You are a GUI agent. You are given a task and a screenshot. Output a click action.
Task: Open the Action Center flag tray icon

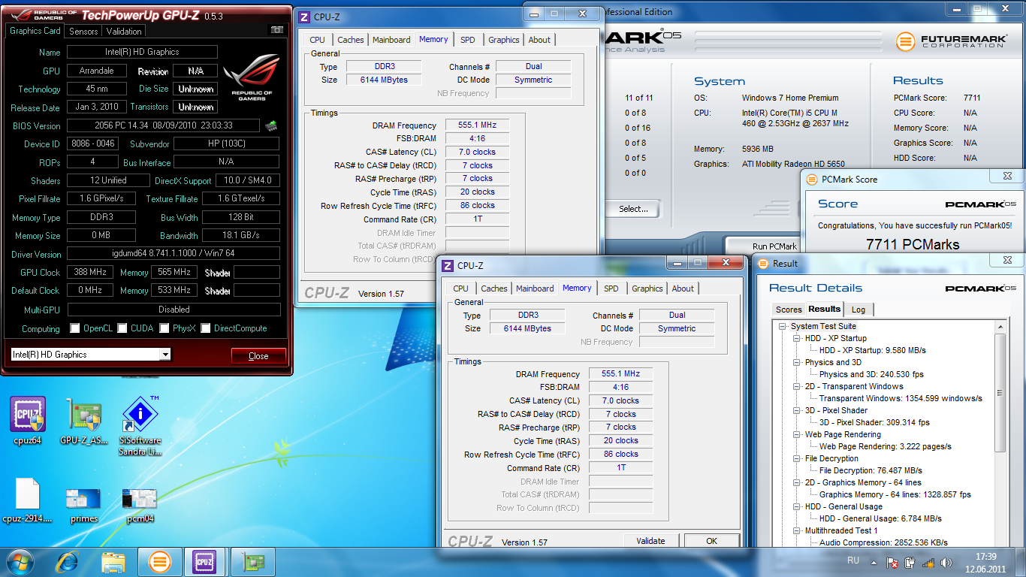tap(892, 563)
